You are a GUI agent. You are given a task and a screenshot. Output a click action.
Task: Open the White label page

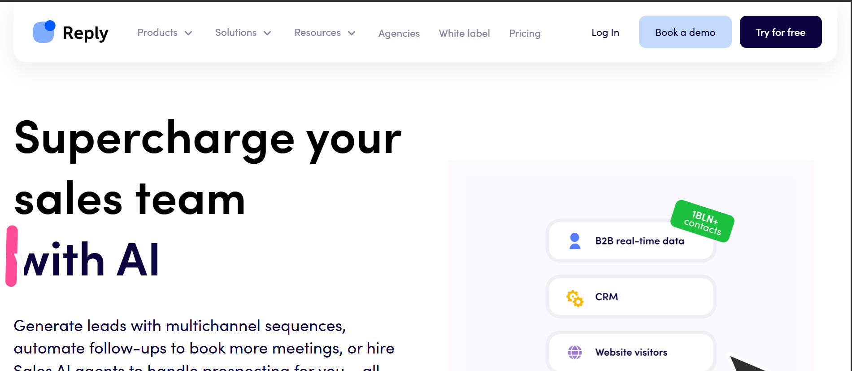point(464,33)
